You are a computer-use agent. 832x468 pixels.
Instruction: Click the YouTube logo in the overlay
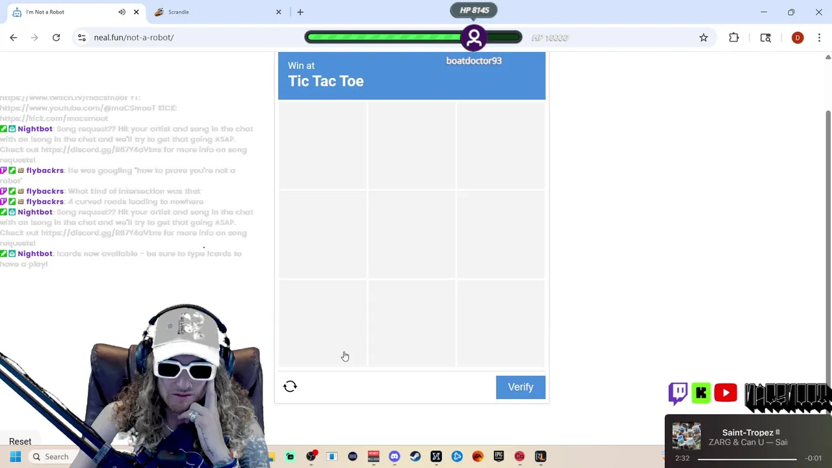point(725,393)
